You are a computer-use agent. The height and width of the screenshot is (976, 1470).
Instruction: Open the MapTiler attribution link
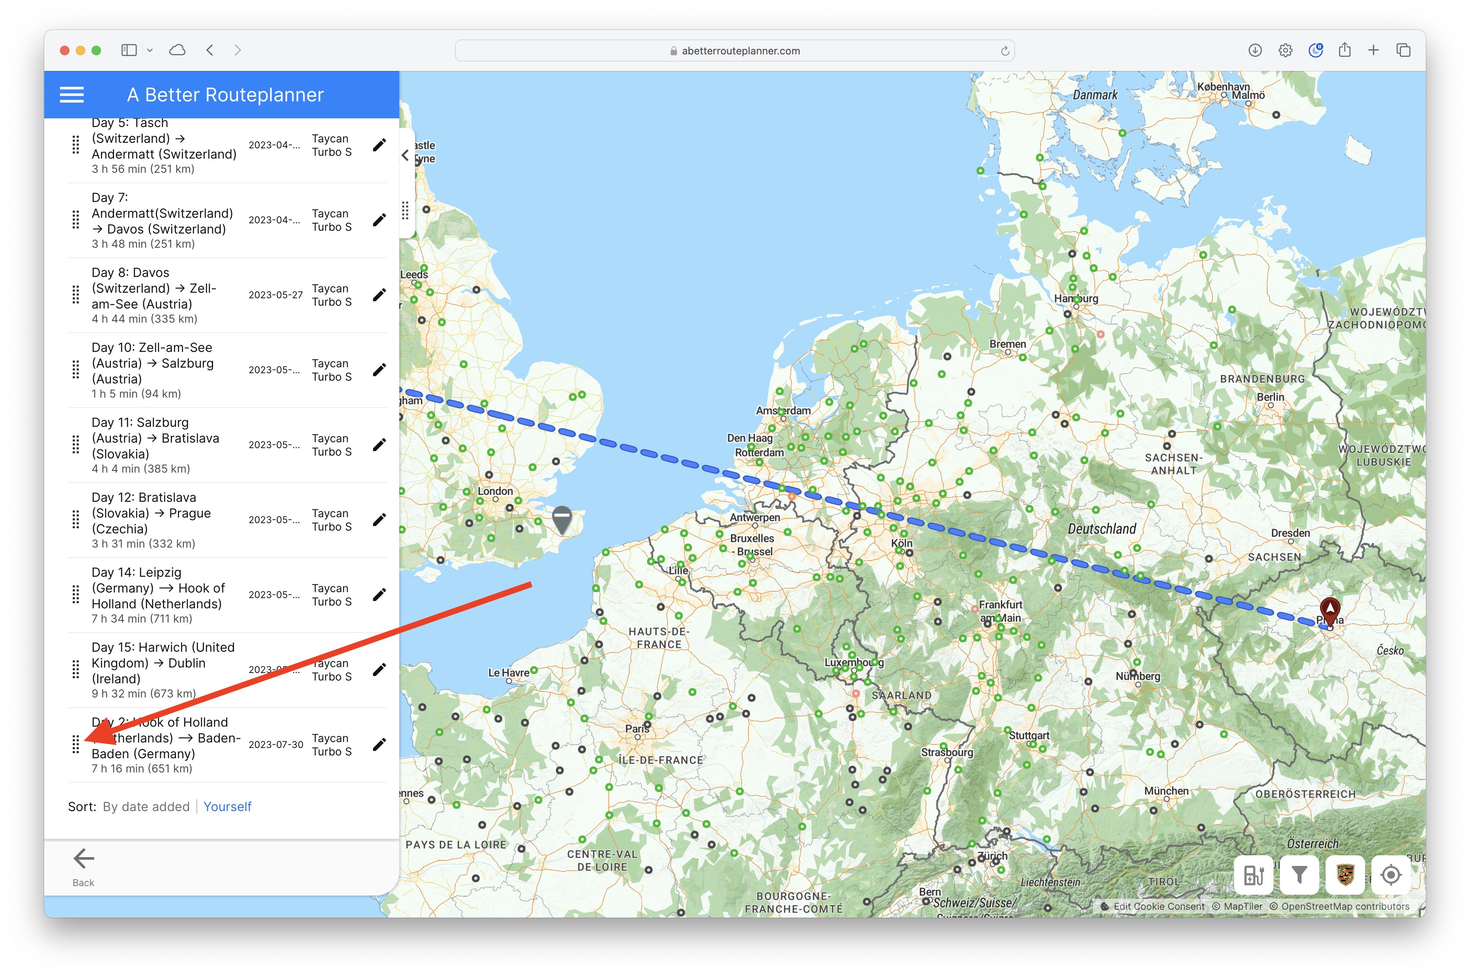pyautogui.click(x=1238, y=906)
